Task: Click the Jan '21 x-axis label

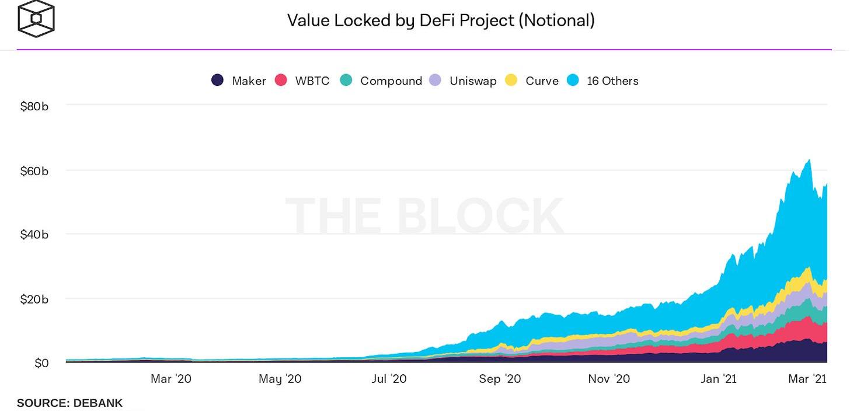Action: 718,379
